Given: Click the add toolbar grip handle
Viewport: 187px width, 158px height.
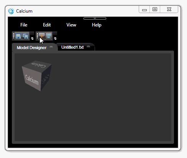Looking at the screenshot, I should 37,36.
